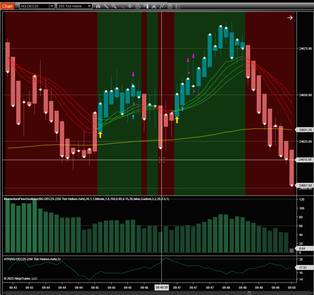The height and width of the screenshot is (295, 314).
Task: Click the horizontal scrollbar thumb at bottom
Action: [x=249, y=293]
